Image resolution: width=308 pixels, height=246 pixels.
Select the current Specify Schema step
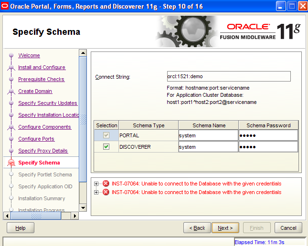point(39,163)
